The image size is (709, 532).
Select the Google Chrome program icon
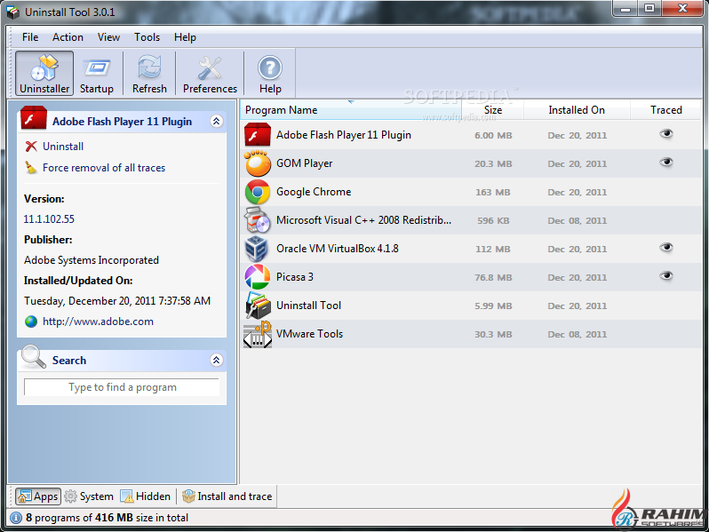coord(258,192)
